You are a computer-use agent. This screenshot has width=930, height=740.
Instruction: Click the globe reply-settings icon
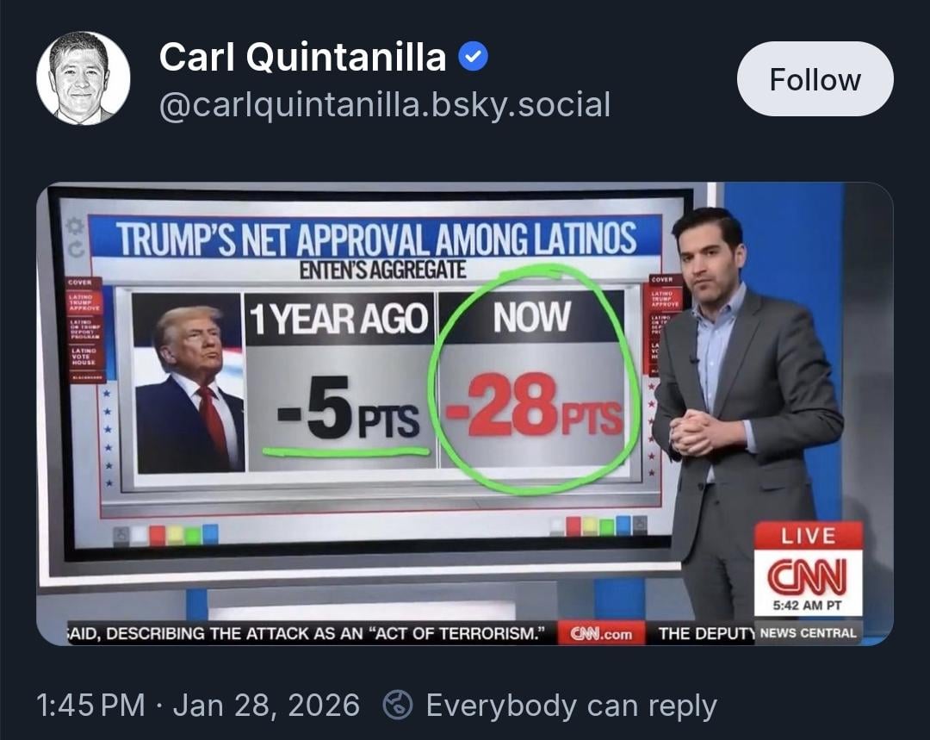click(x=397, y=706)
